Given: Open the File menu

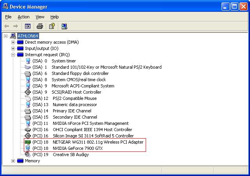Looking at the screenshot, I should (8, 17).
